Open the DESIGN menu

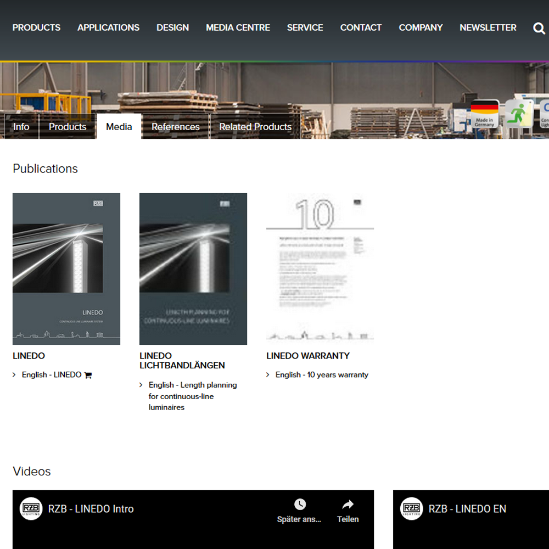pos(172,27)
